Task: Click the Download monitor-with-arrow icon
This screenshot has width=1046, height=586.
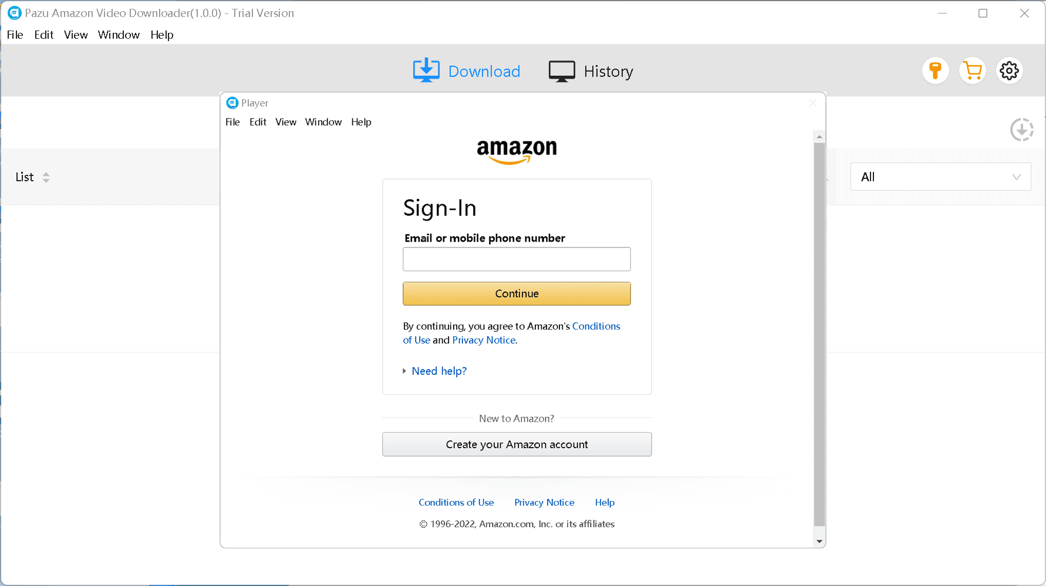Action: click(x=426, y=70)
